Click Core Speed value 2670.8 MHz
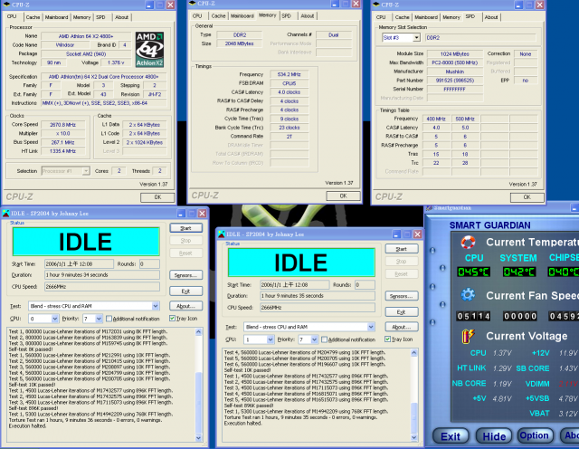The height and width of the screenshot is (449, 579). click(62, 125)
